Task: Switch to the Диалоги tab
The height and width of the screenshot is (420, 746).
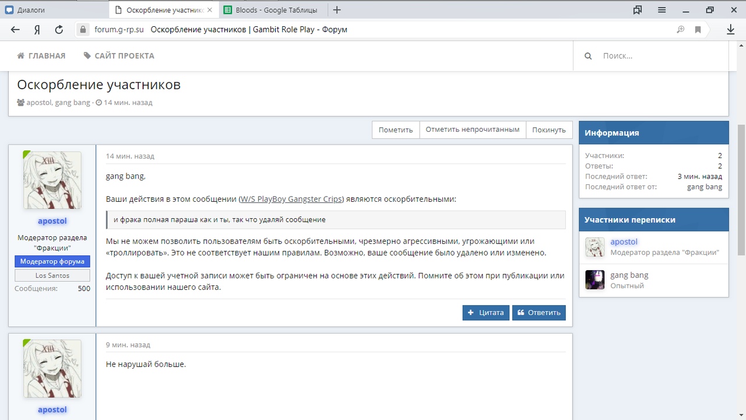Action: (52, 10)
